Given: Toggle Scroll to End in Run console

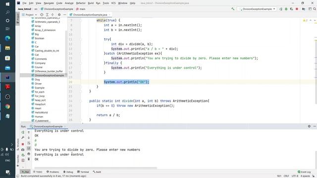Looking at the screenshot, I should pyautogui.click(x=29, y=148).
